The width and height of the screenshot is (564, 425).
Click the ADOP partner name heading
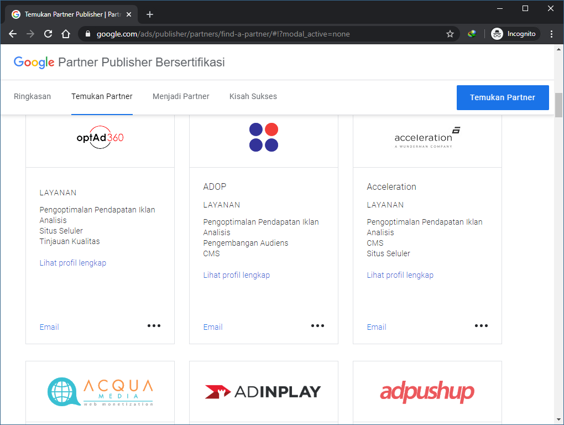click(215, 187)
